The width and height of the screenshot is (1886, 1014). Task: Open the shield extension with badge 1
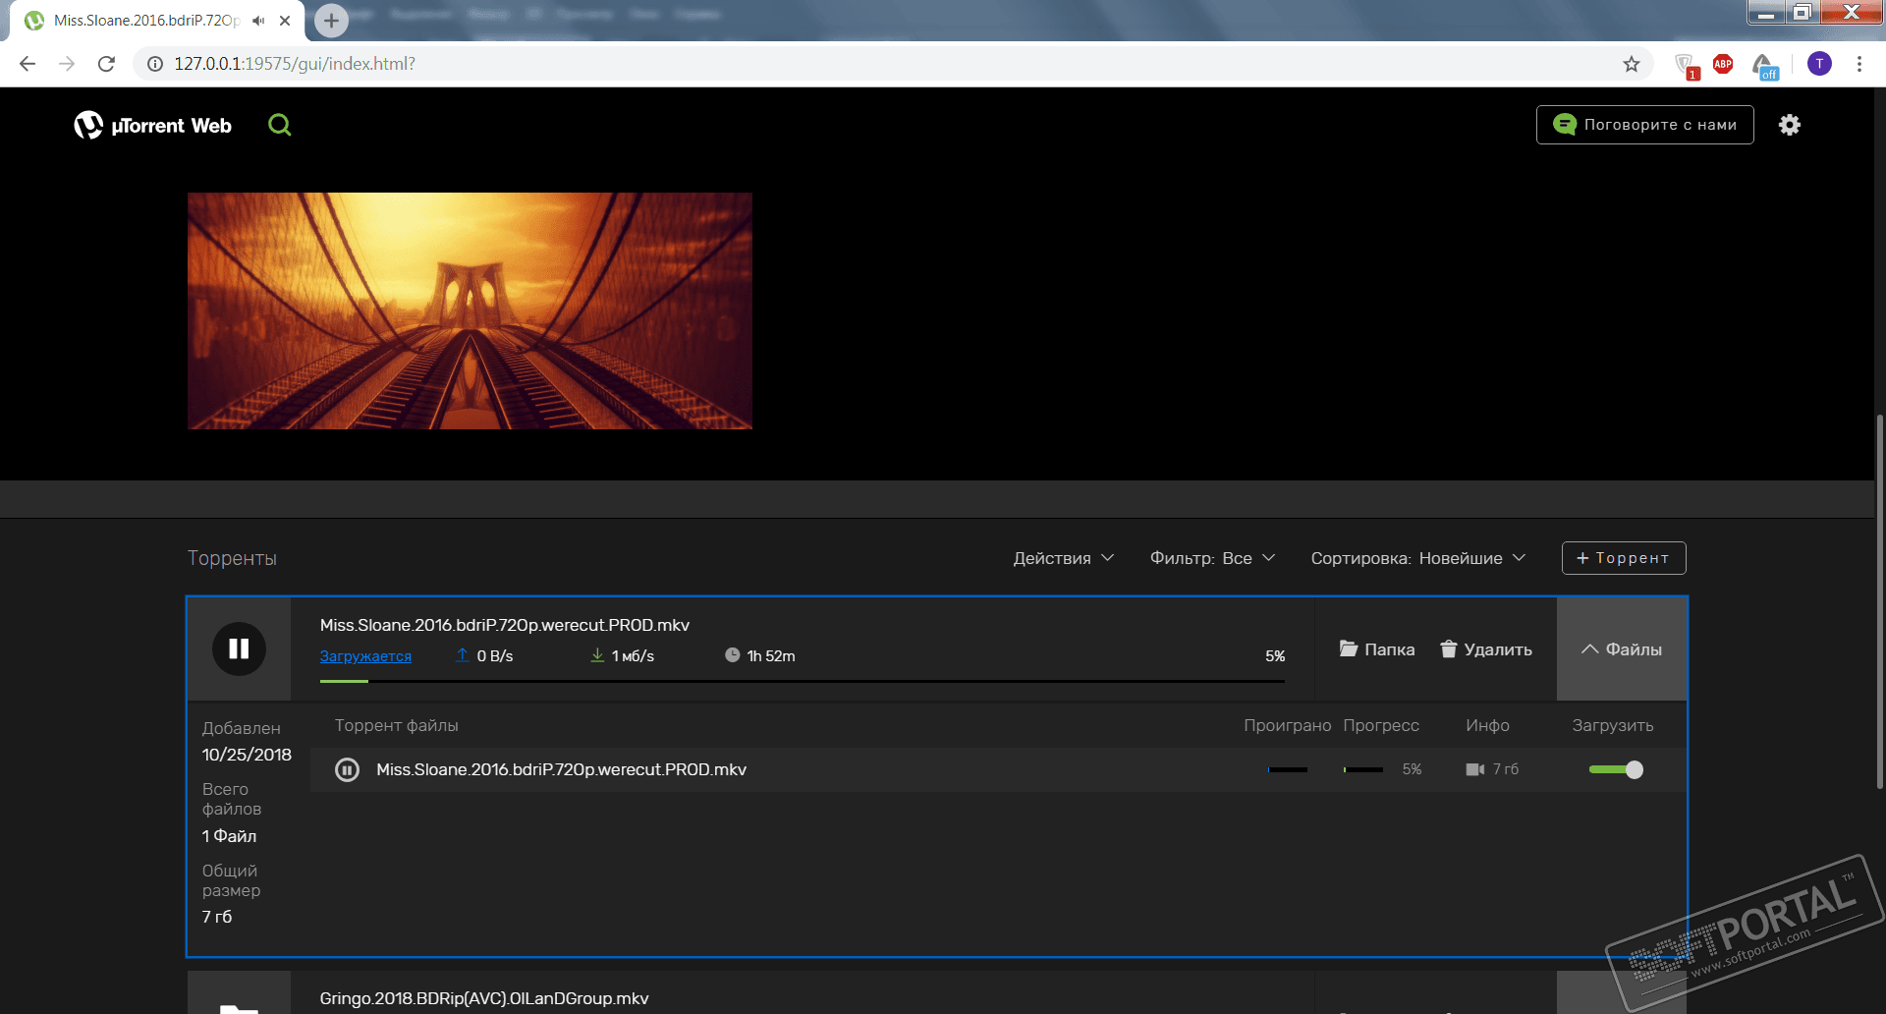pos(1686,66)
